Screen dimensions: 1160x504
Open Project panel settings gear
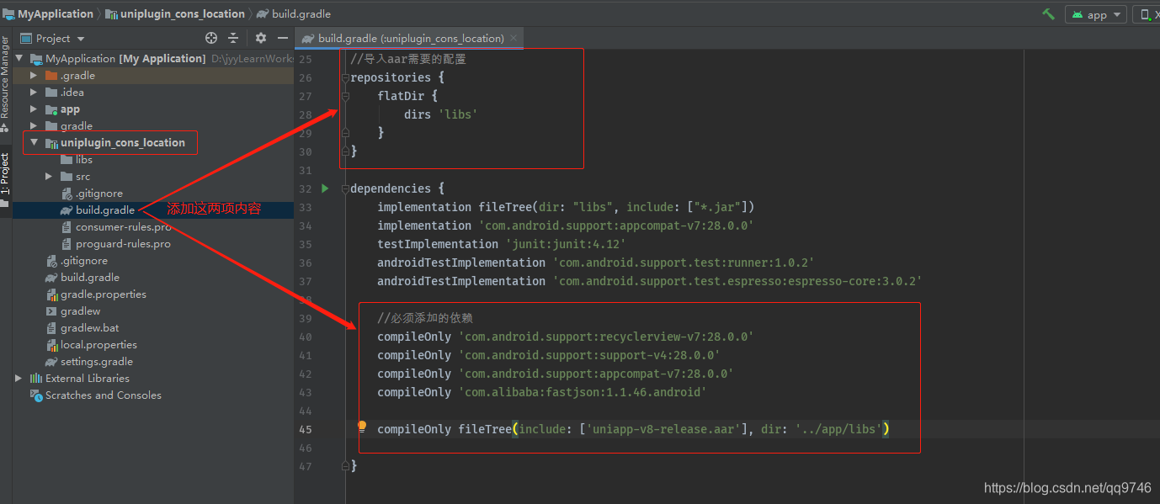click(x=260, y=38)
